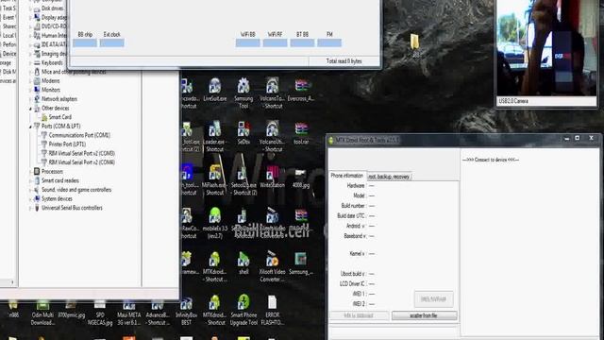Click the Hardware label in MTK Droid Tools

tap(356, 186)
